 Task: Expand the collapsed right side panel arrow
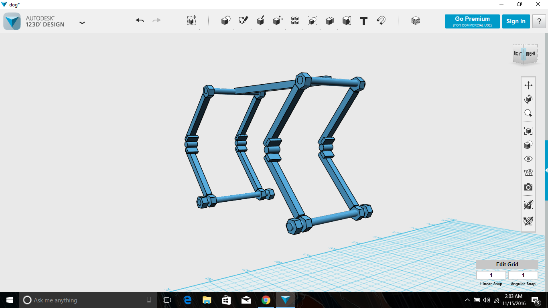pos(546,170)
